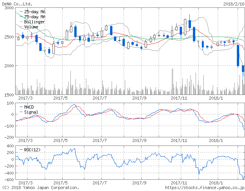Screen dimensions: 245x191
Task: Click the 3000 price axis label
Action: tap(8, 8)
